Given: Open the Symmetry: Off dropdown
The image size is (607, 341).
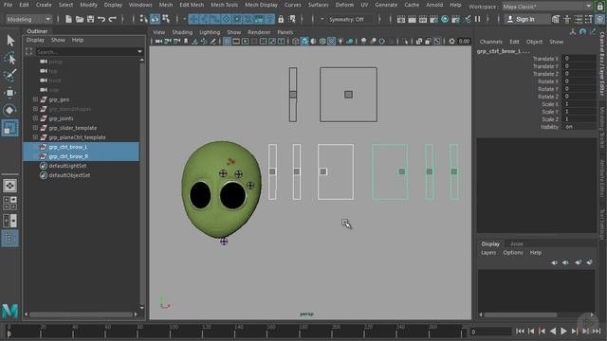Looking at the screenshot, I should click(x=350, y=19).
